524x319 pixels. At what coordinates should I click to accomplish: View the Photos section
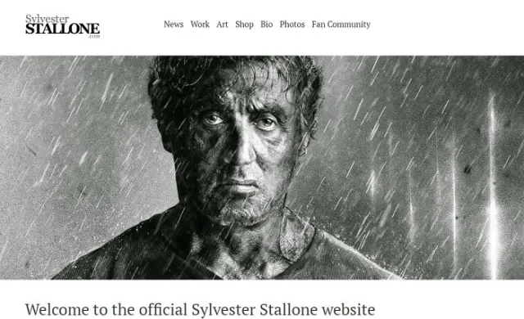click(292, 25)
